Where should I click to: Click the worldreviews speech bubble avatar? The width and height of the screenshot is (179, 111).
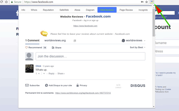(x=123, y=41)
